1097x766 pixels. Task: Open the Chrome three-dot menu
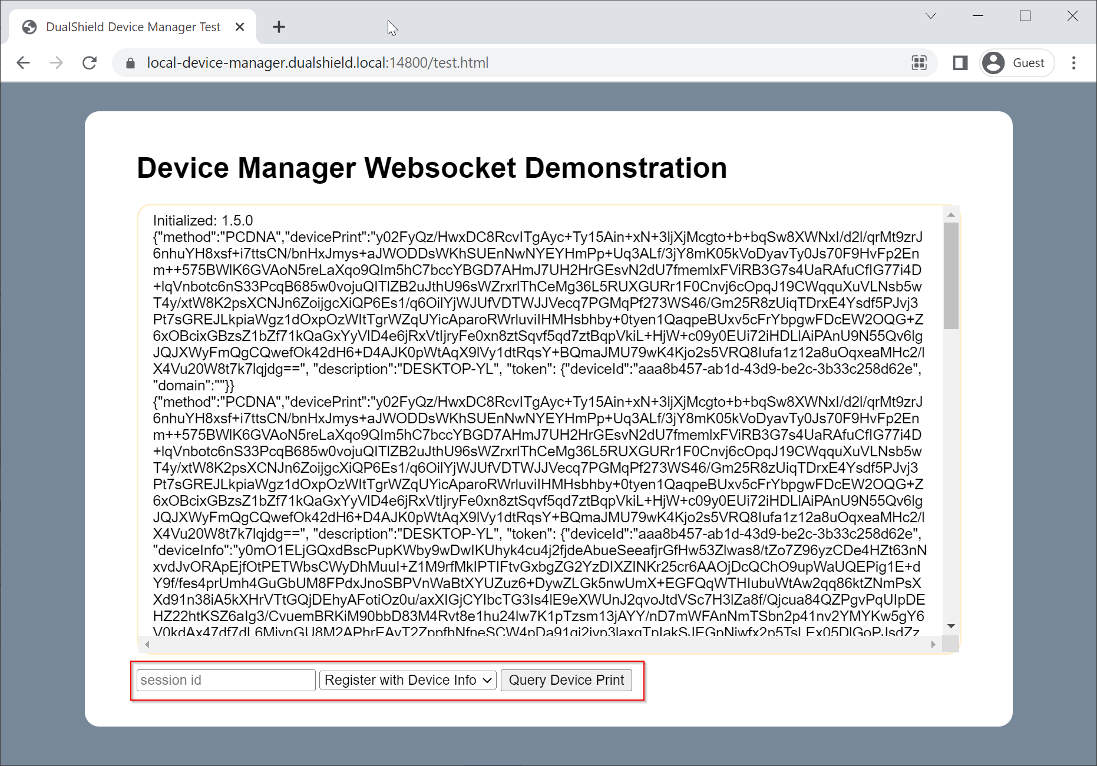click(1073, 63)
